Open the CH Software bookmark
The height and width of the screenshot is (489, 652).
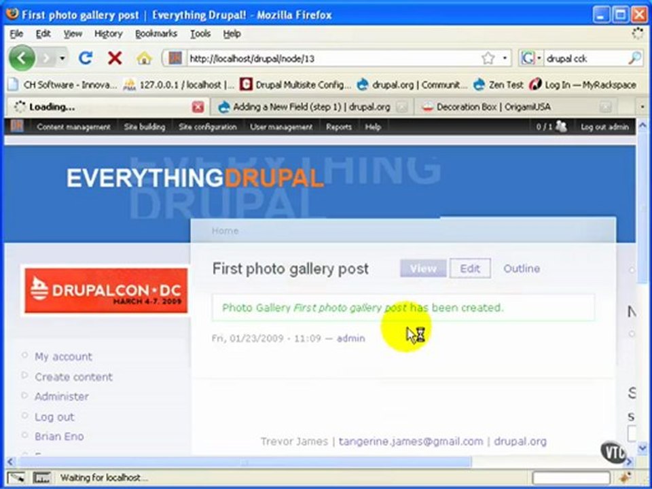pyautogui.click(x=62, y=85)
